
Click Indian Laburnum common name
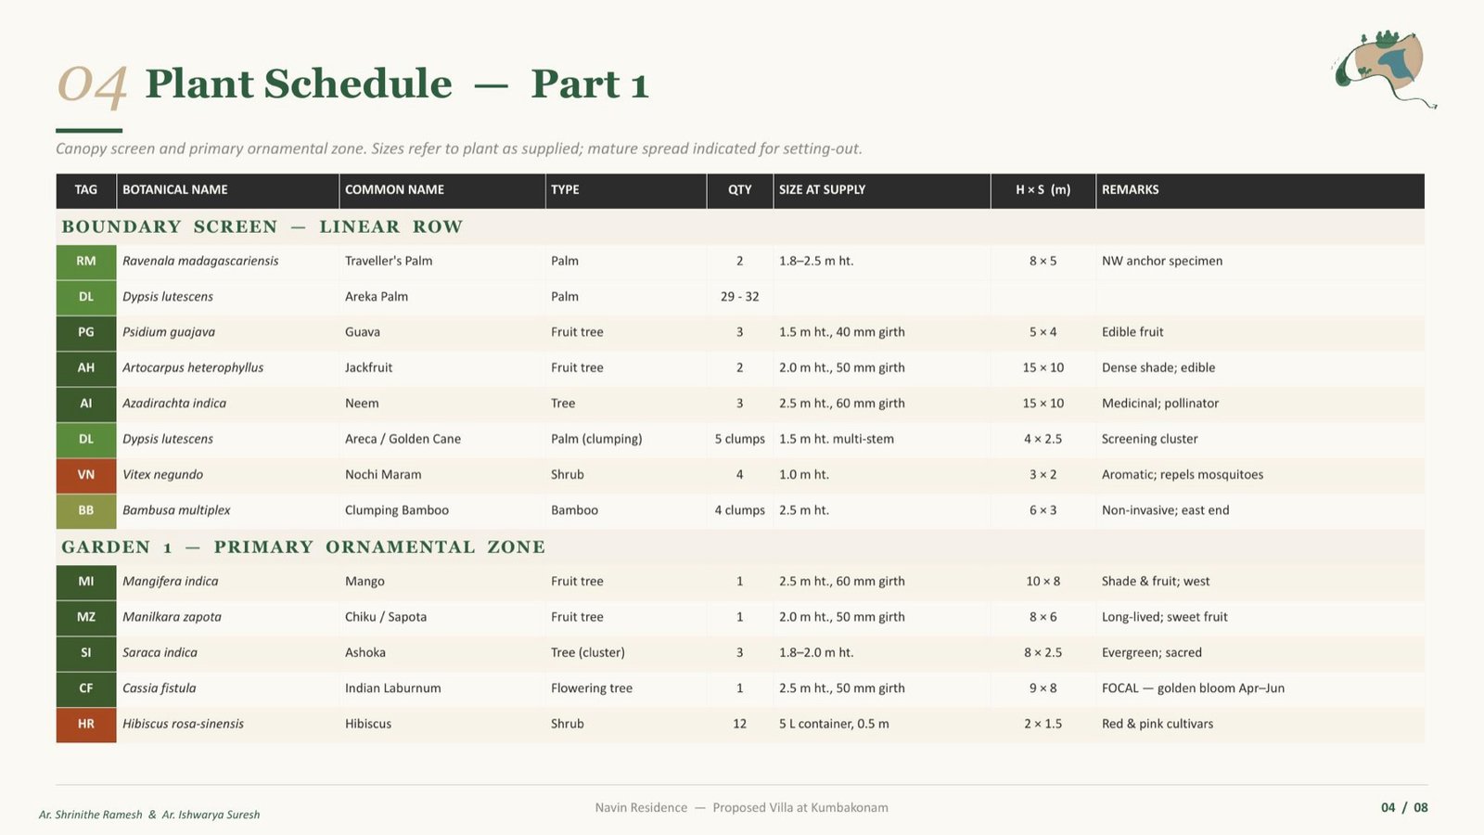point(393,688)
